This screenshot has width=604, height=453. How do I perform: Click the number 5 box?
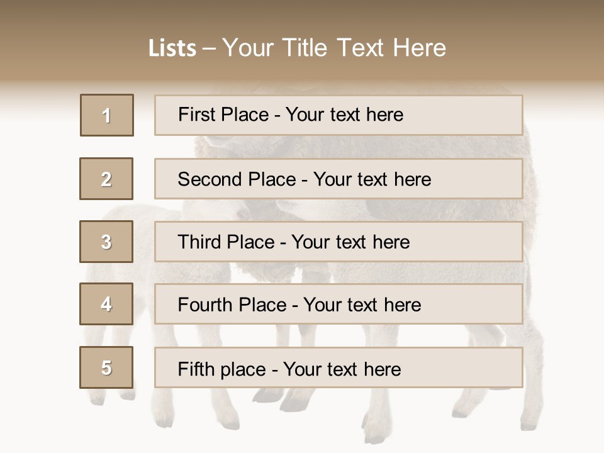click(x=106, y=367)
